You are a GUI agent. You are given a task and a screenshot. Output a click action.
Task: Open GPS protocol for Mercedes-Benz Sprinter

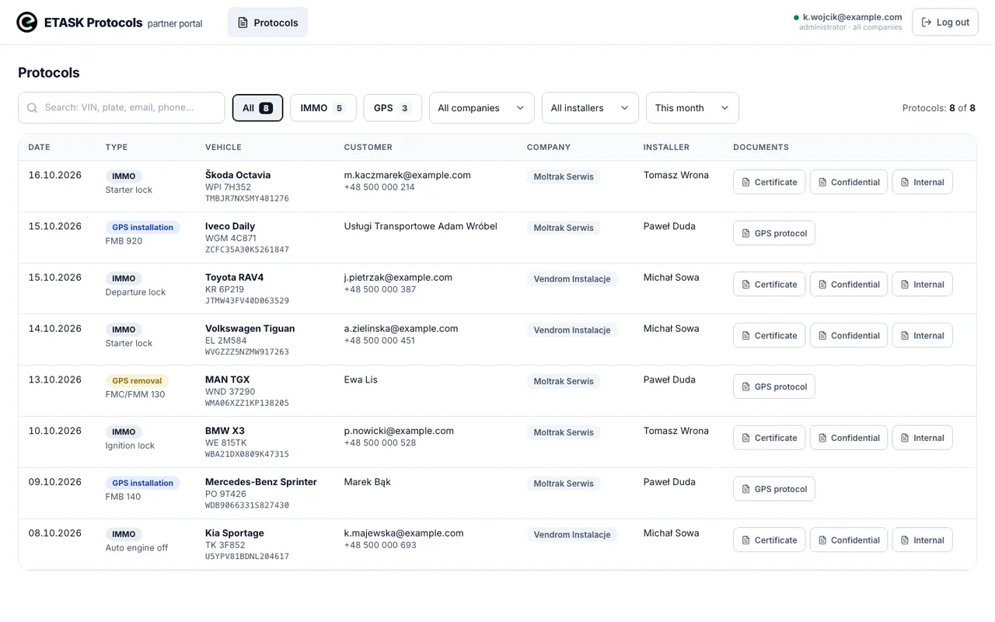(774, 489)
